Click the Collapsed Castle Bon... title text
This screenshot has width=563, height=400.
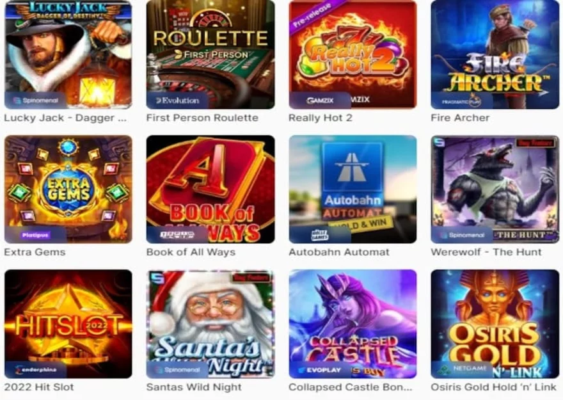pos(351,387)
